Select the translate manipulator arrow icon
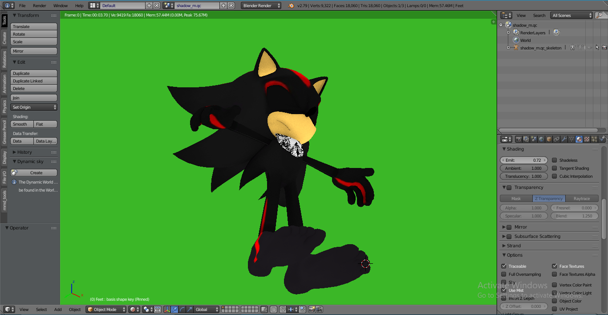 click(x=174, y=309)
